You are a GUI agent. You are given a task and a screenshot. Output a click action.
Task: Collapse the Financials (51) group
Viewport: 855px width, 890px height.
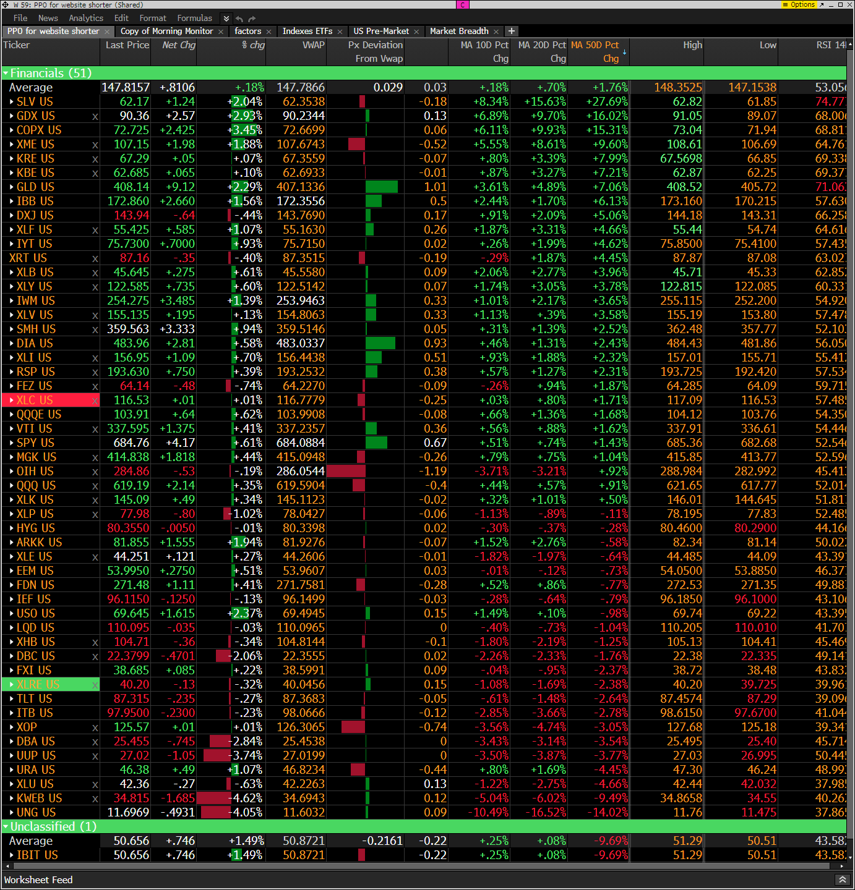6,74
